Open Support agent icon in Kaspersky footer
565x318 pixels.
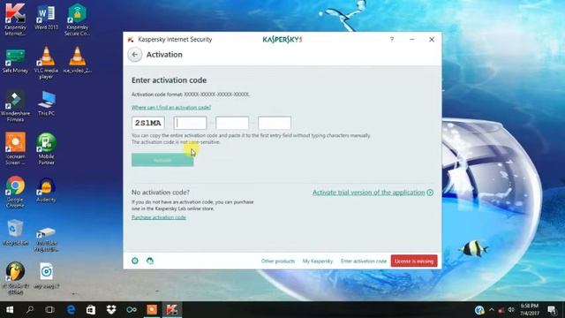pos(150,261)
